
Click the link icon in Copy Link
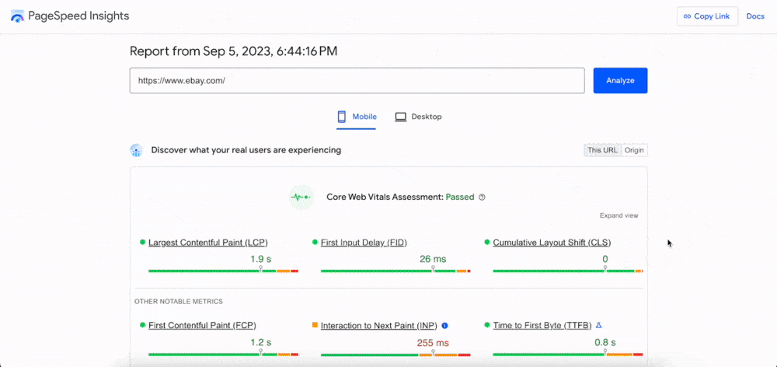point(686,16)
